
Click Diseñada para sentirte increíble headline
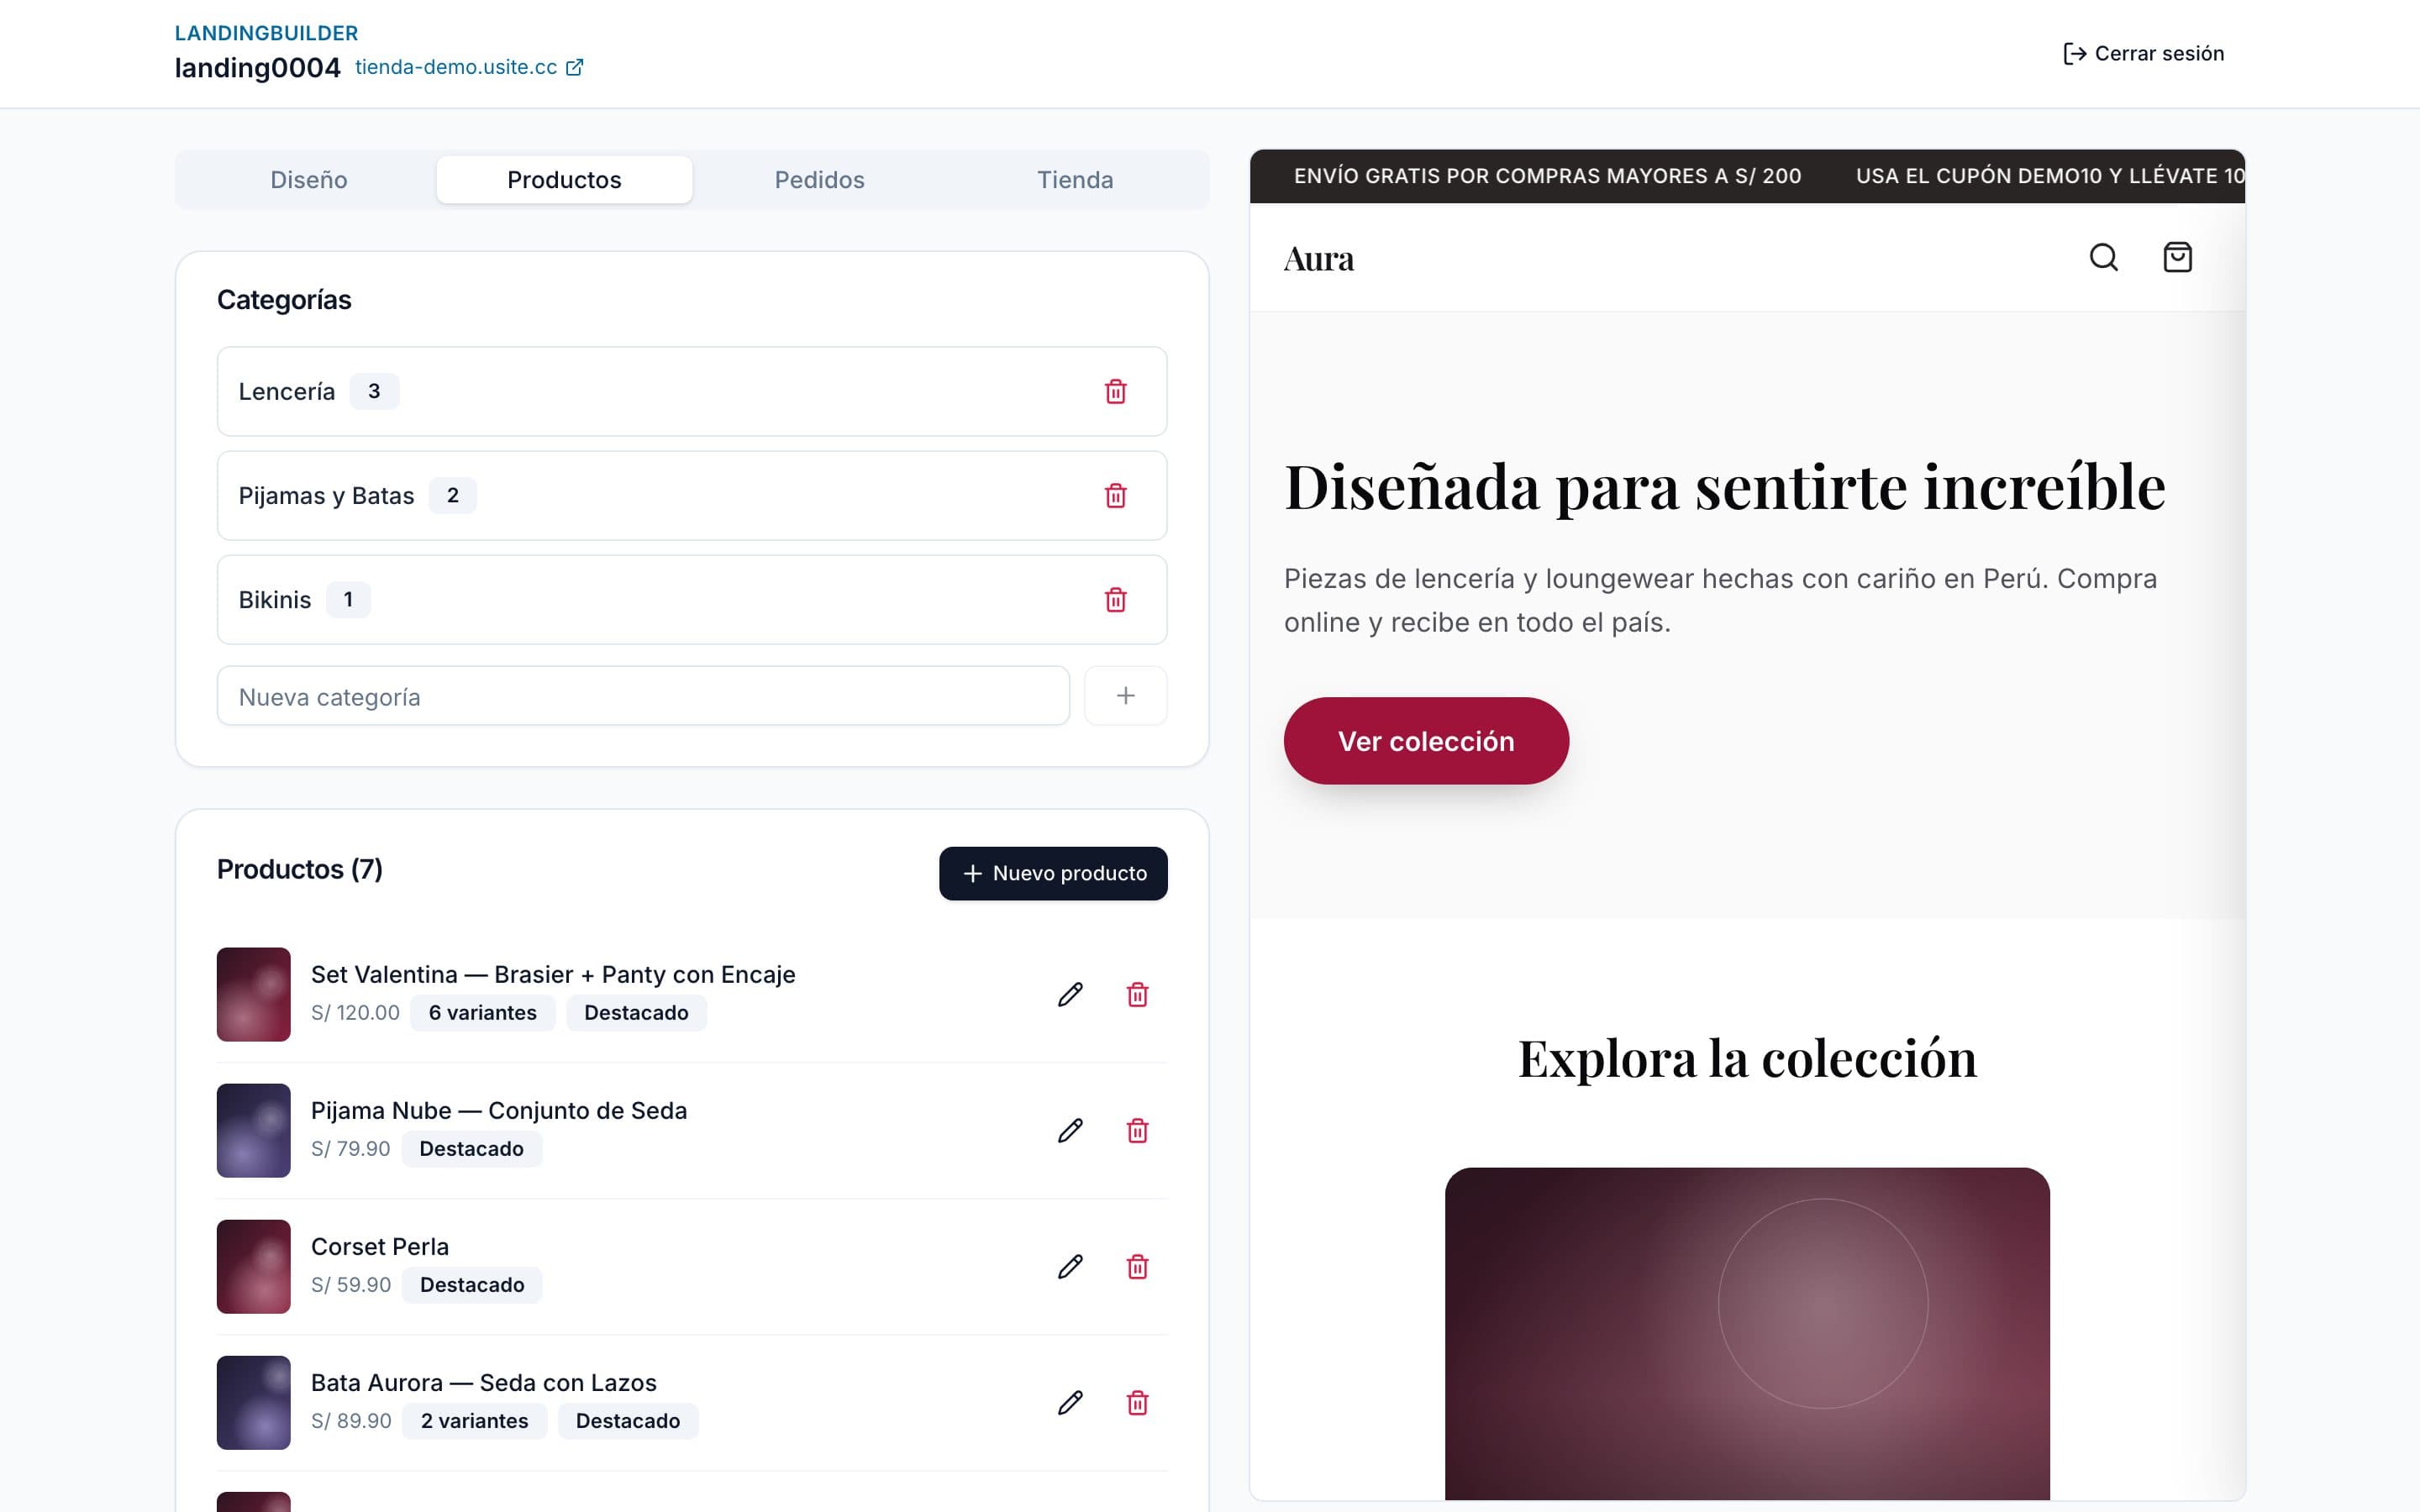tap(1725, 487)
